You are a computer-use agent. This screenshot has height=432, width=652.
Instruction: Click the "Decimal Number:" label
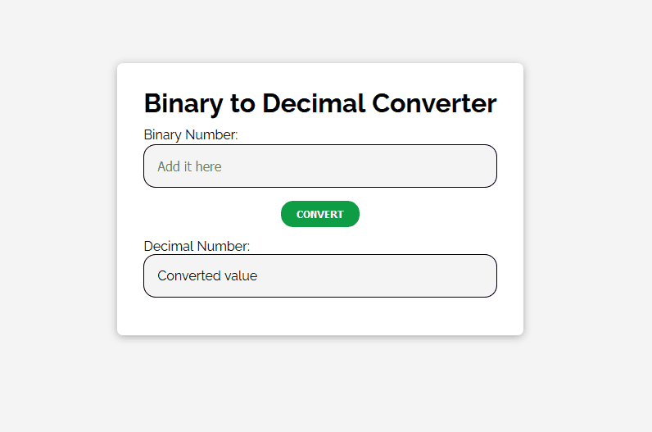coord(197,246)
